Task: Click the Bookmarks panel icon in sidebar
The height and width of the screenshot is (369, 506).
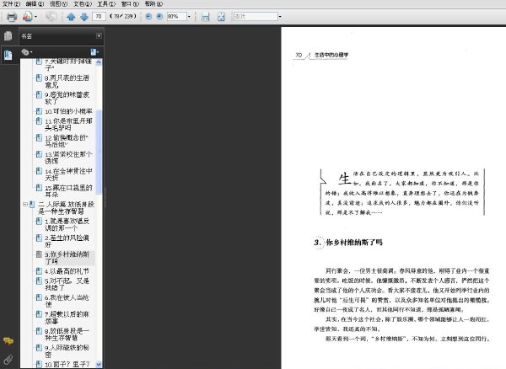Action: [8, 55]
